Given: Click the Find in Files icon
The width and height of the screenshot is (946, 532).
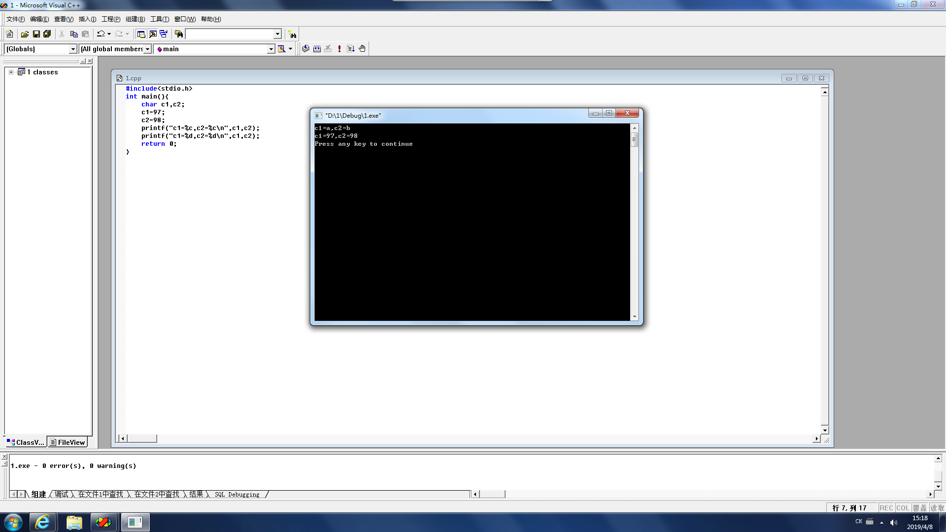Looking at the screenshot, I should click(179, 34).
